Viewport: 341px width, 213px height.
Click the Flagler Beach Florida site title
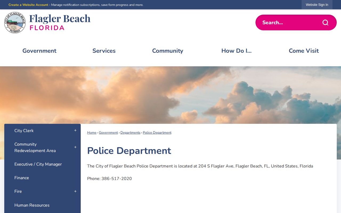pyautogui.click(x=60, y=22)
